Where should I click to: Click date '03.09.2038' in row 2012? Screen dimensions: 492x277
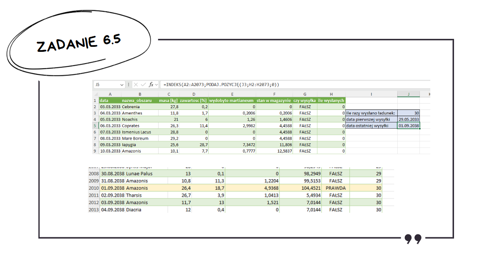point(113,203)
